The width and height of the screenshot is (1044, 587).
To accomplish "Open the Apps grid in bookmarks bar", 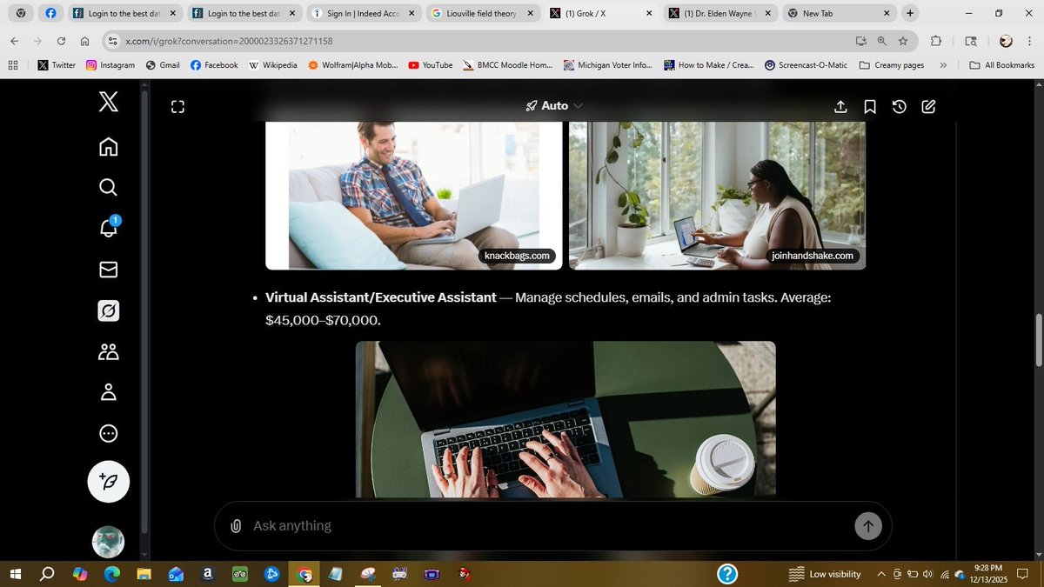I will (x=13, y=65).
